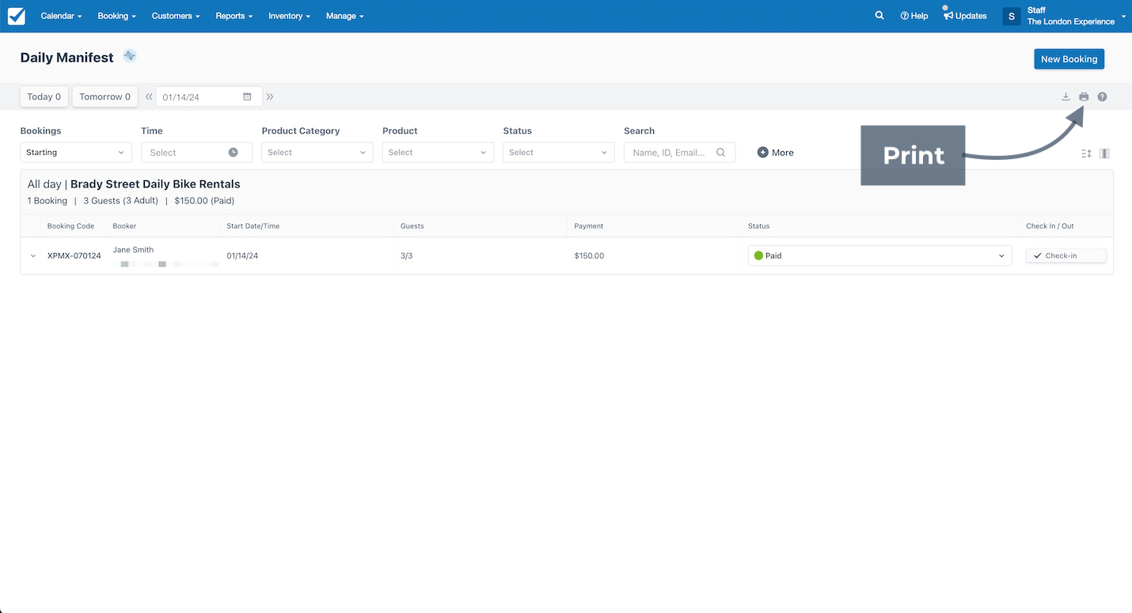Screen dimensions: 1132x613
Task: Click the New Booking button
Action: (x=1069, y=59)
